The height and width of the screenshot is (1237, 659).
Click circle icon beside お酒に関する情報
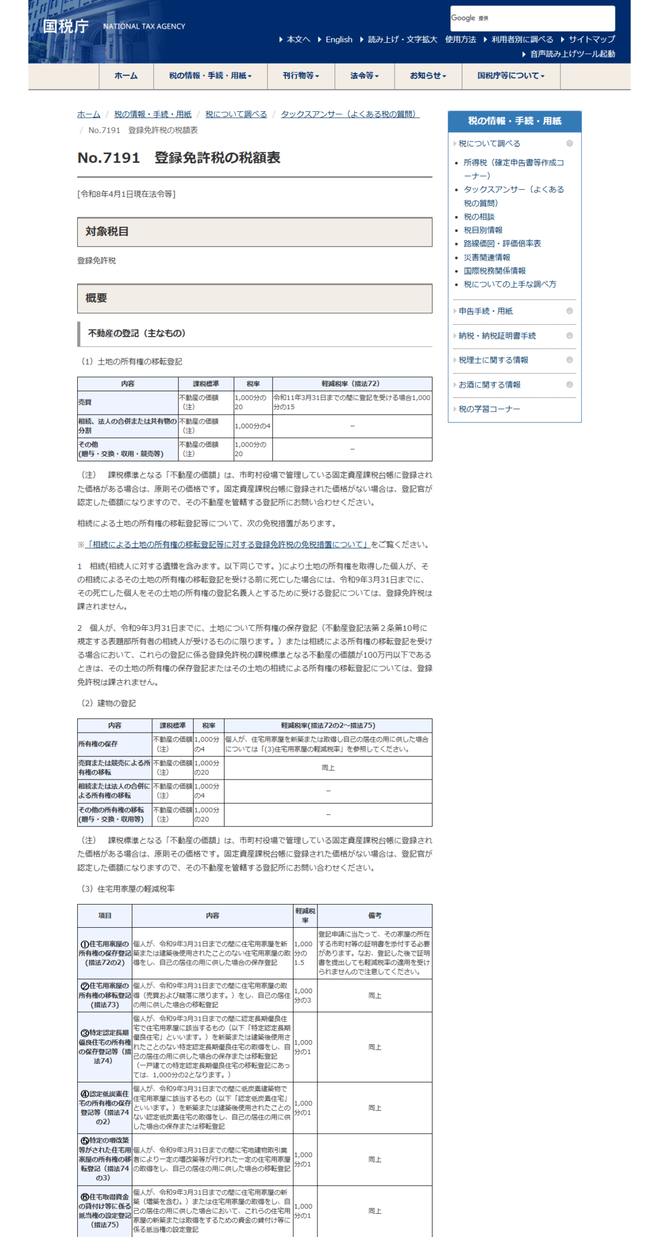(569, 385)
